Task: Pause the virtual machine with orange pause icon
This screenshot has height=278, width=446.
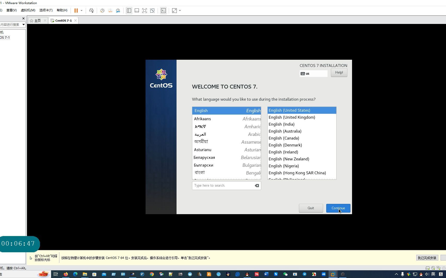Action: (x=76, y=11)
